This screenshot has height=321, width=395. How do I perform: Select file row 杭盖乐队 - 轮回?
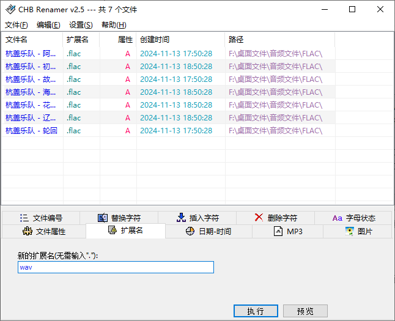click(x=168, y=131)
